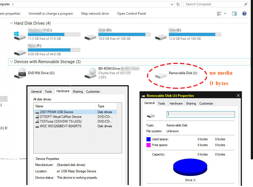This screenshot has width=253, height=187.
Task: Select the Removable Disk (J:) icon
Action: click(161, 76)
